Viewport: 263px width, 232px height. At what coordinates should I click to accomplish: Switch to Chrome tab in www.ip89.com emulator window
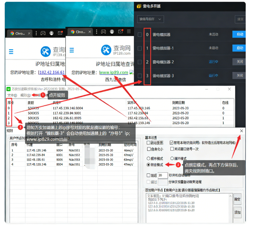[81, 32]
